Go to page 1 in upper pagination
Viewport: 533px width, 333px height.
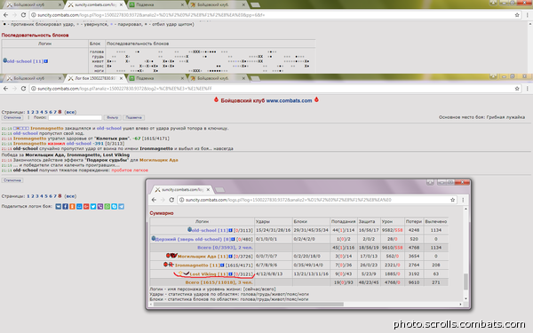[x=28, y=112]
